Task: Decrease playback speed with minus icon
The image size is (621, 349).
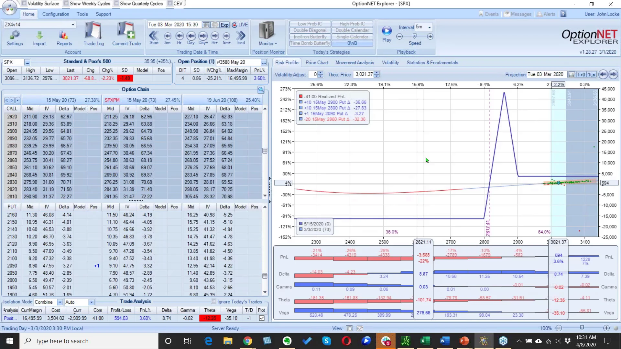Action: 399,37
